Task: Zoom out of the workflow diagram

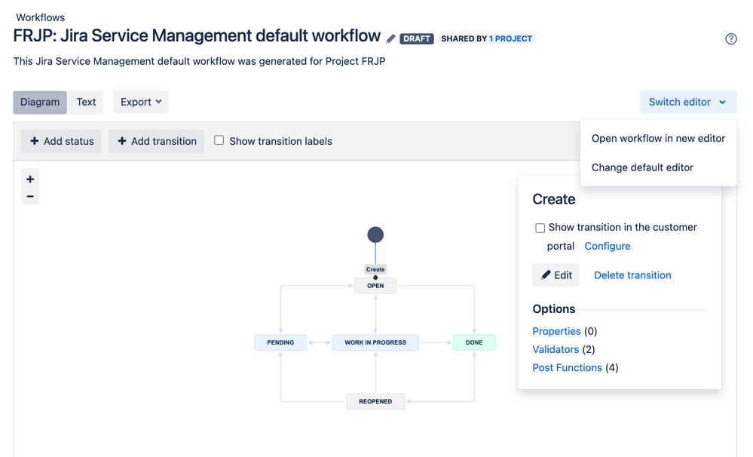Action: (x=29, y=196)
